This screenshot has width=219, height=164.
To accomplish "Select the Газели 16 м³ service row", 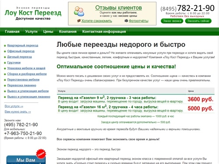I will tap(136, 108).
